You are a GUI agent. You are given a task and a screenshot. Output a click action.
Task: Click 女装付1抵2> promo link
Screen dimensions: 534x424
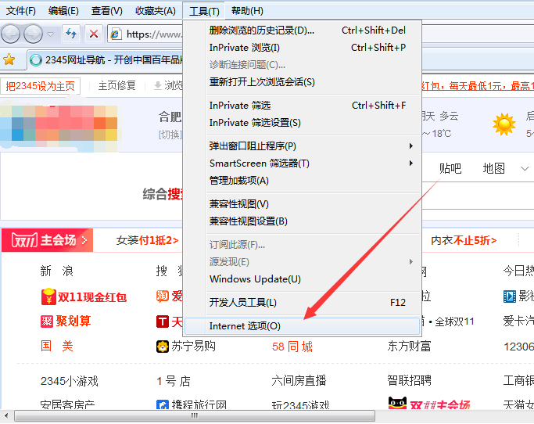click(x=147, y=240)
